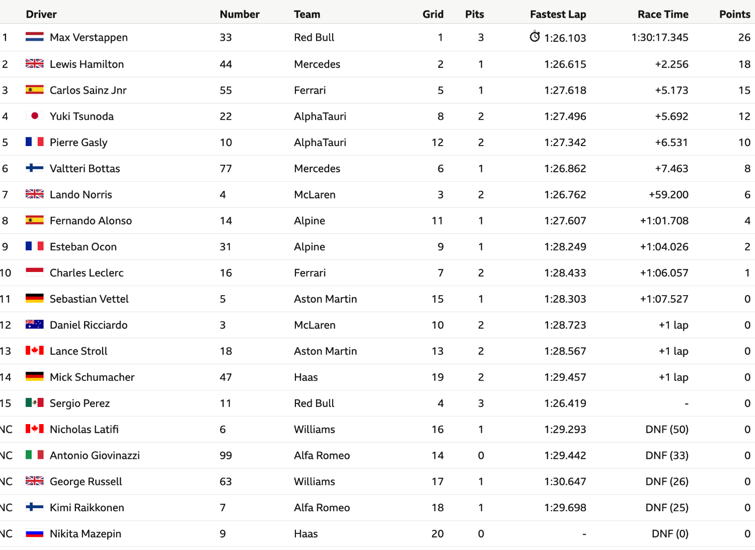Click the fastest lap stopwatch icon
Image resolution: width=755 pixels, height=550 pixels.
coord(535,37)
